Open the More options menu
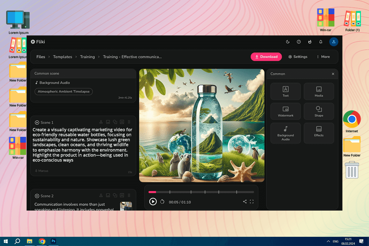 323,57
